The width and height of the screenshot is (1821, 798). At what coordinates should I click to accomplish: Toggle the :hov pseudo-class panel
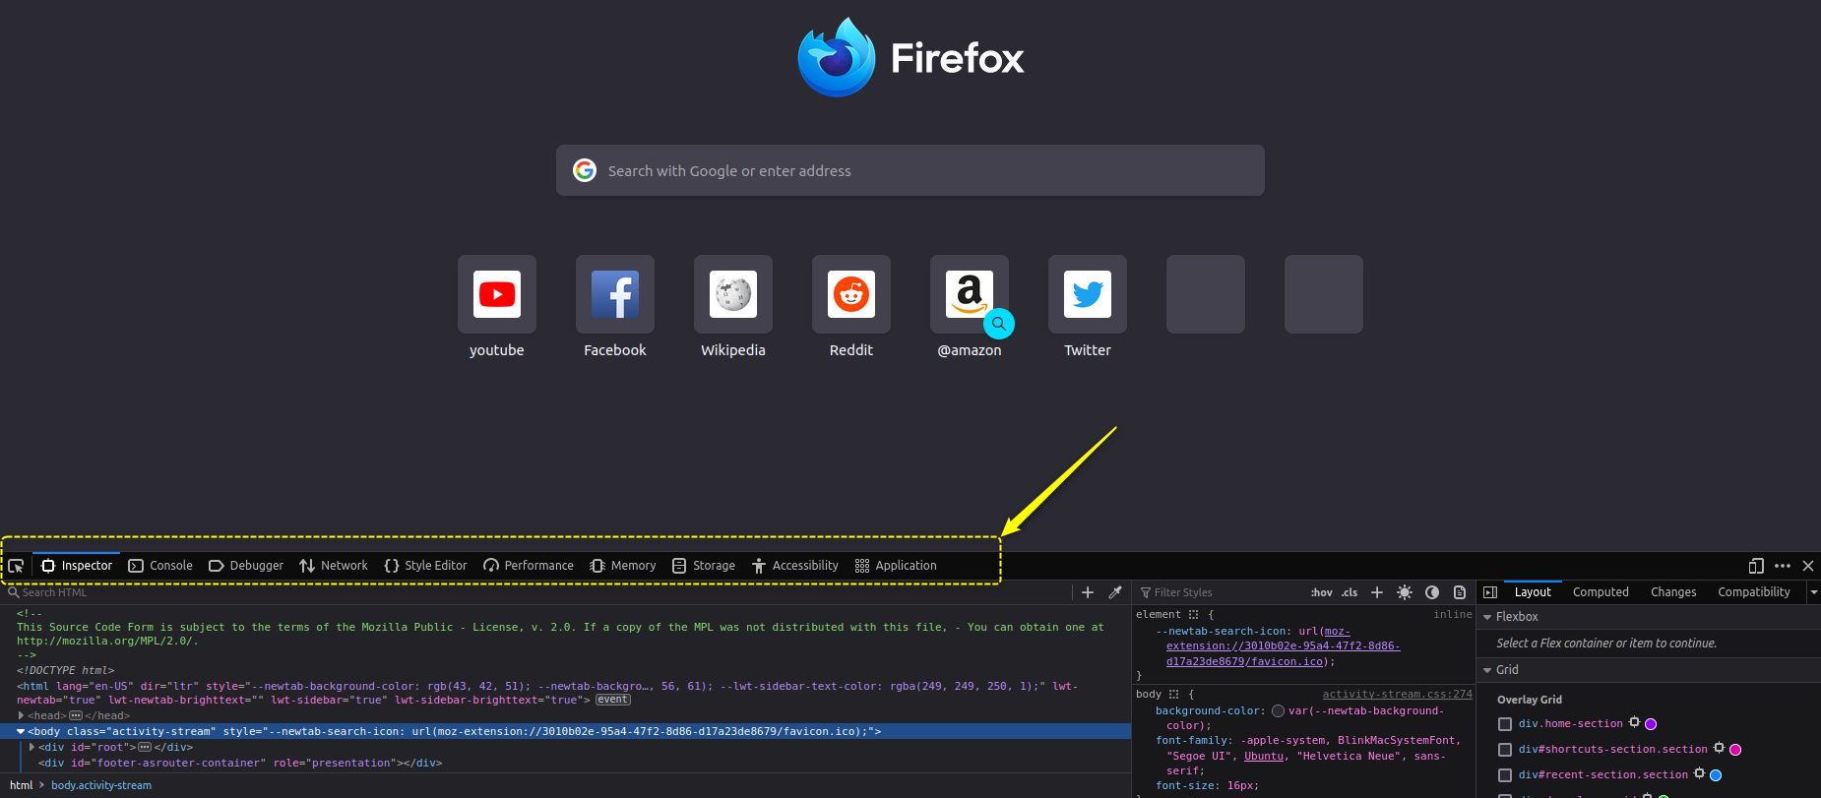[x=1321, y=592]
